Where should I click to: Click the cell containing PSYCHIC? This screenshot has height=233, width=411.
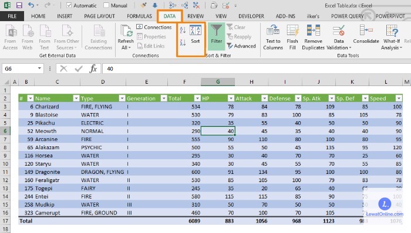(x=103, y=148)
